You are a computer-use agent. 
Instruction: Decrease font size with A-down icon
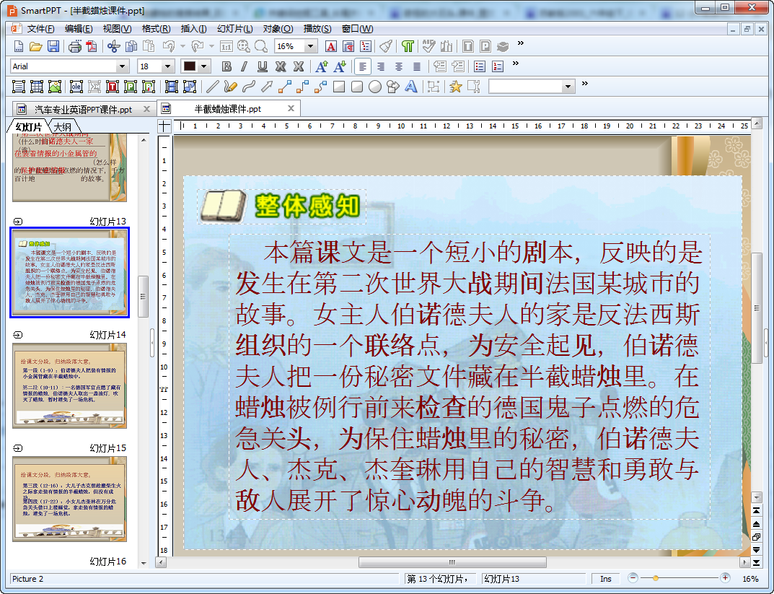click(x=340, y=66)
